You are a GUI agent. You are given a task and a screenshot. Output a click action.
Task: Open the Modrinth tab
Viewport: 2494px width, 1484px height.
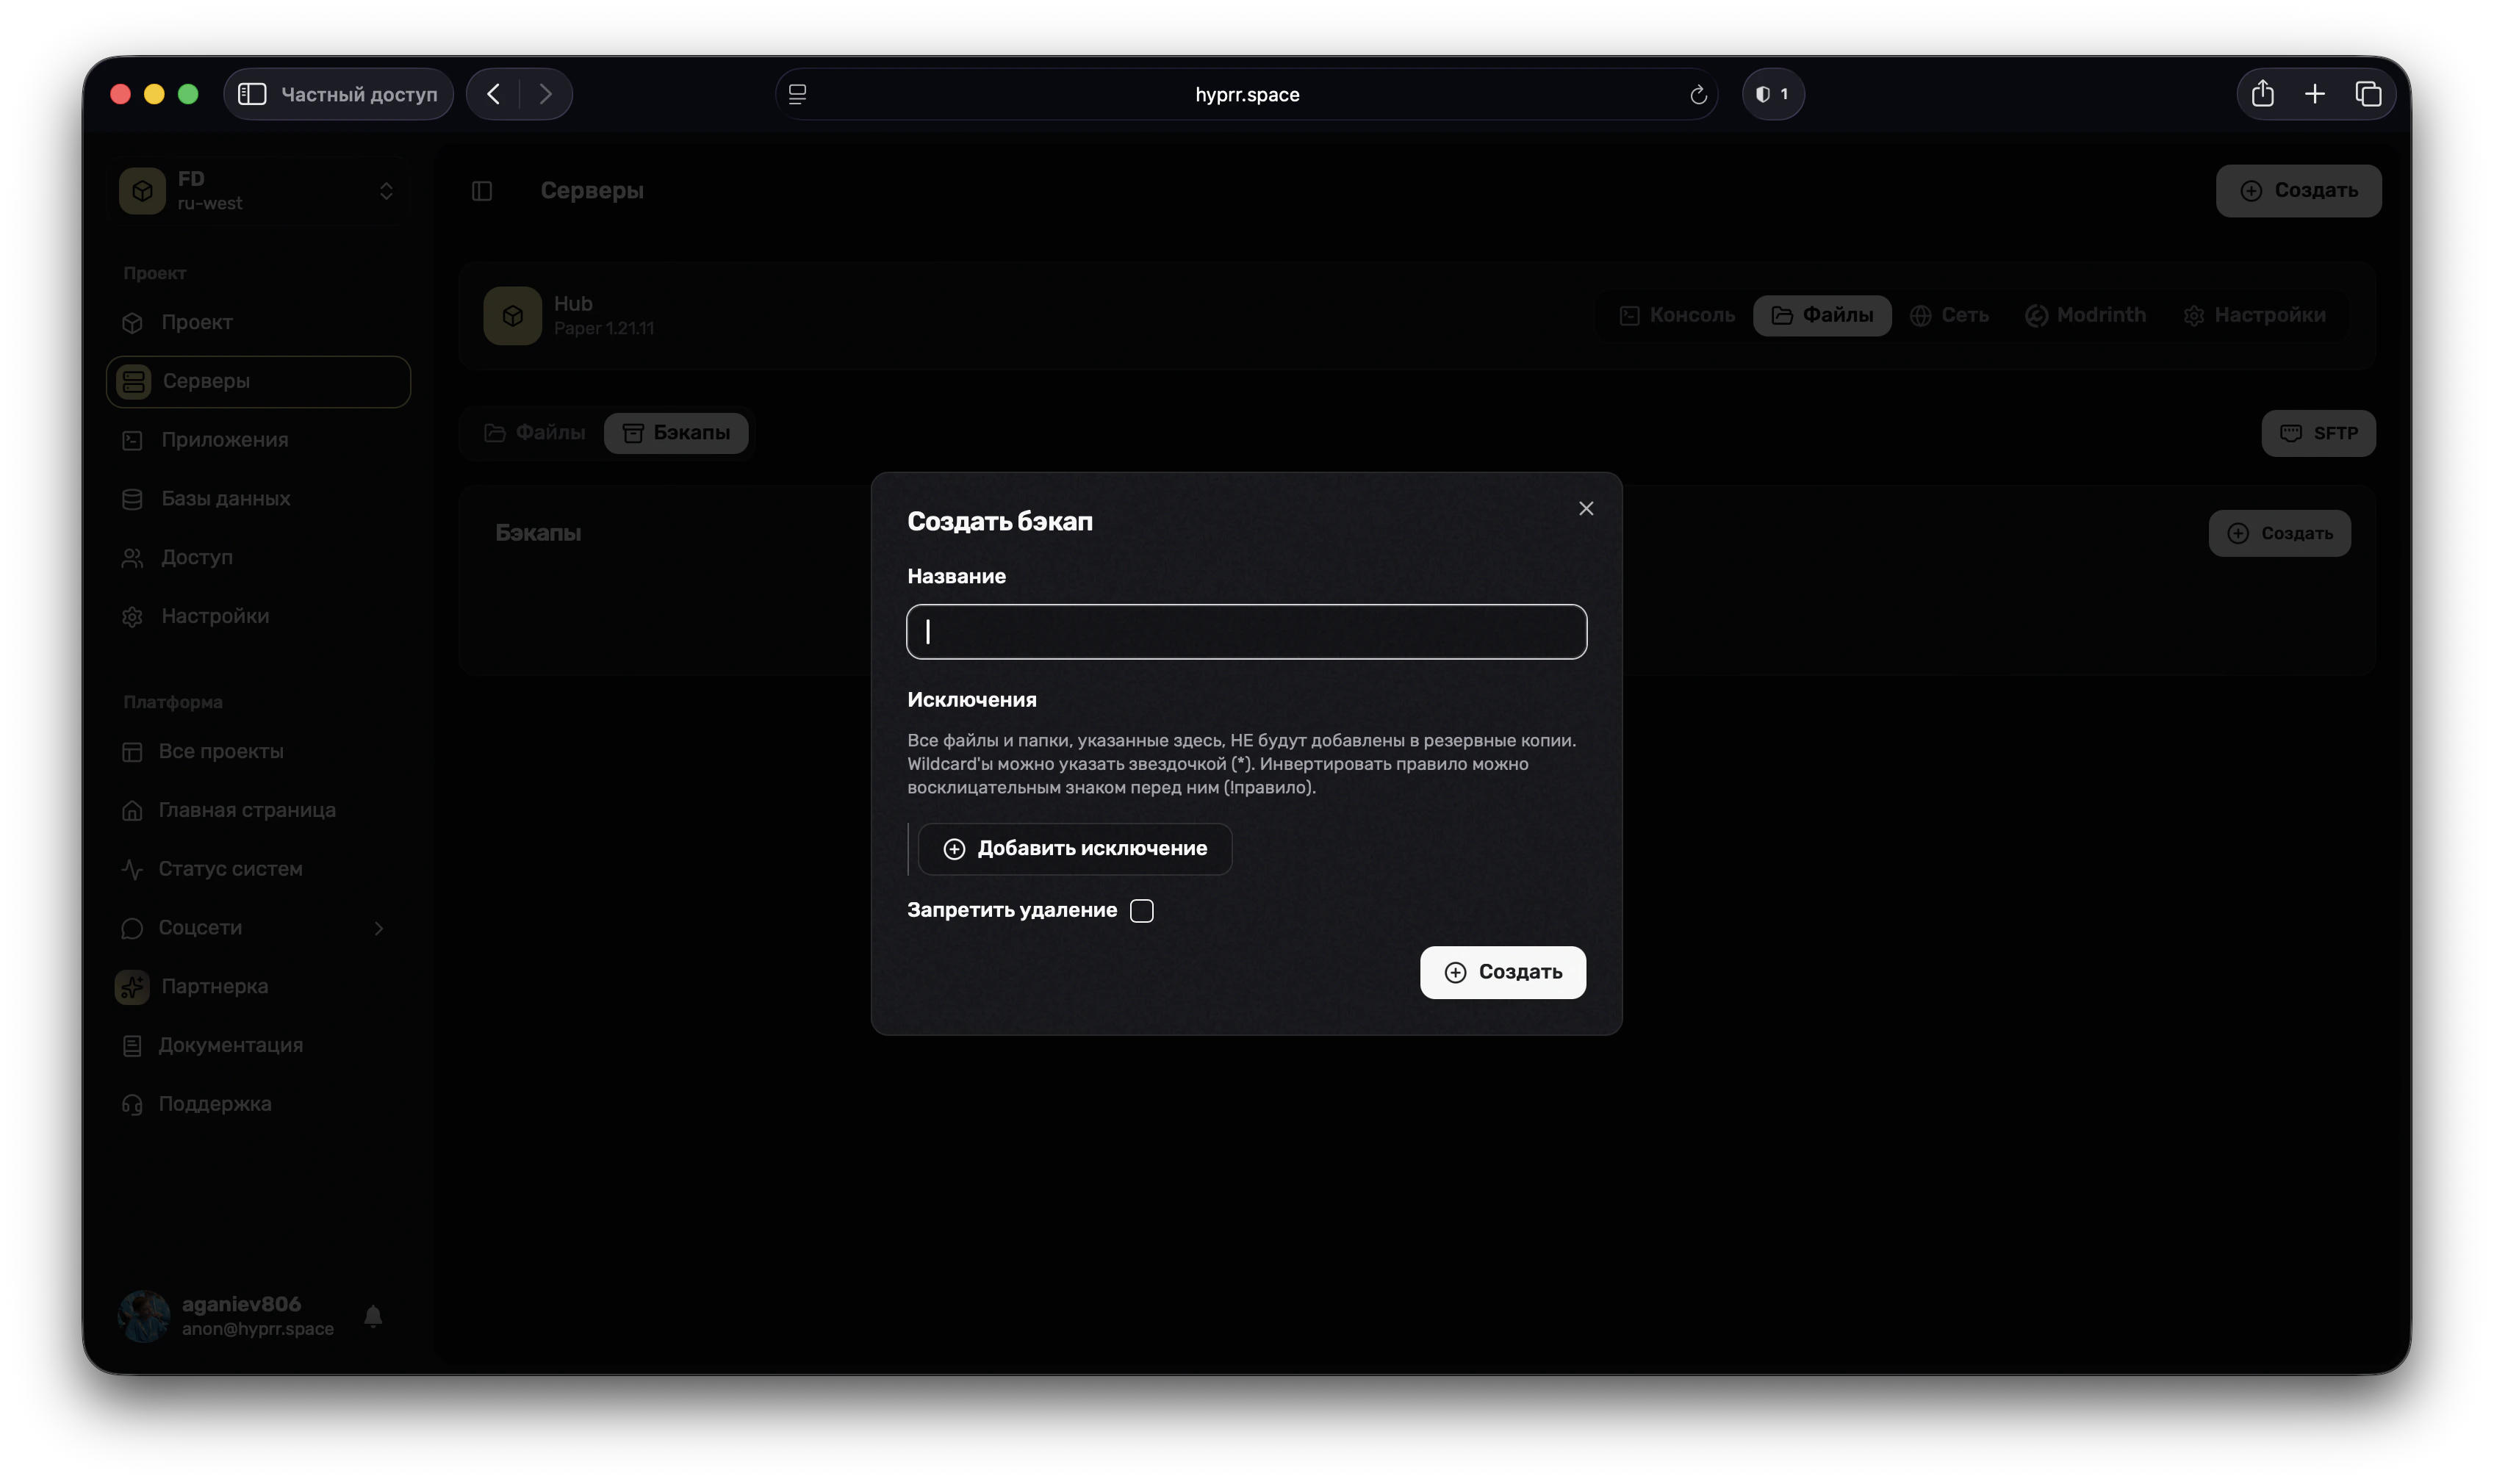[2085, 315]
